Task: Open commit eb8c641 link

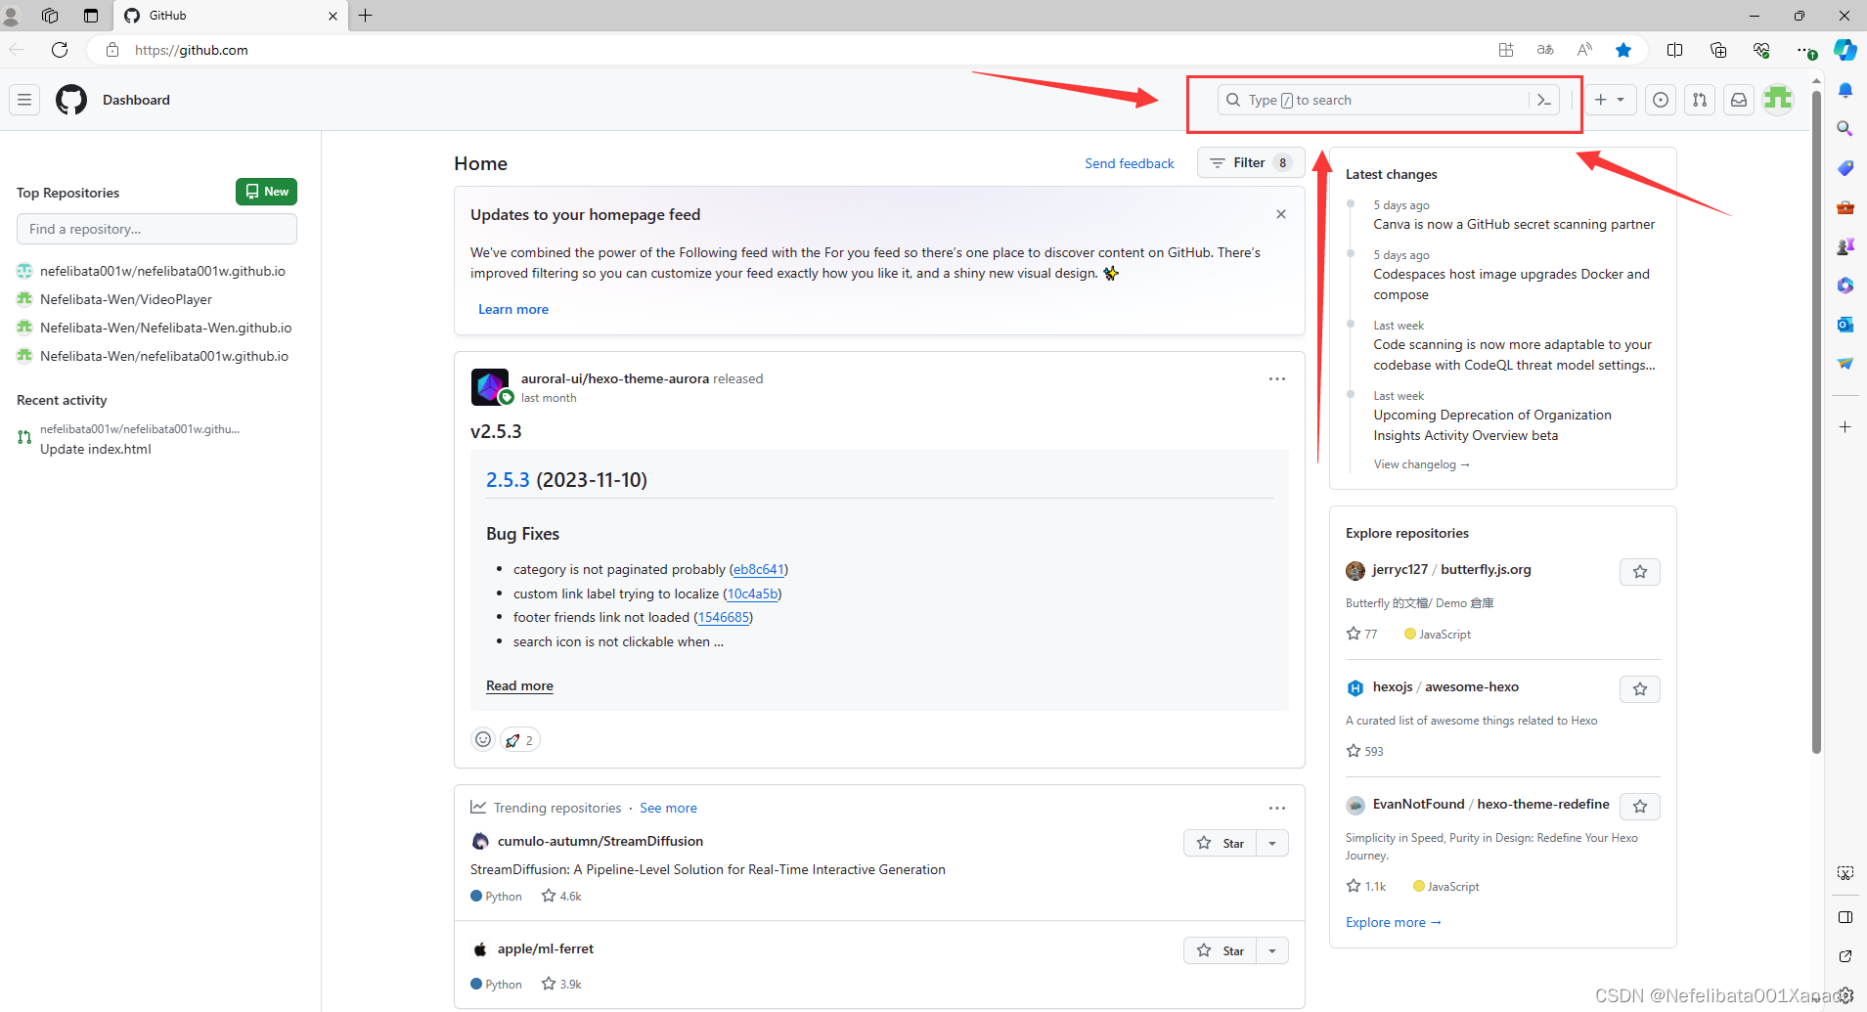Action: click(759, 569)
